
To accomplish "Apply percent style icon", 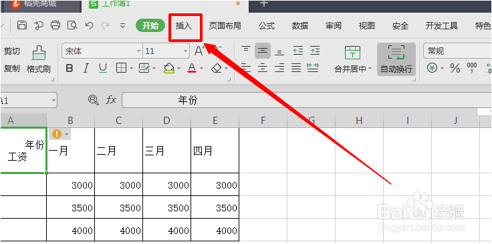I will 455,68.
